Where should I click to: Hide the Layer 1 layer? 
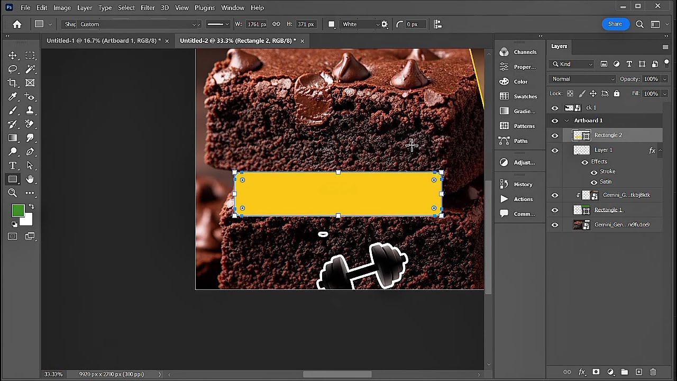click(555, 150)
